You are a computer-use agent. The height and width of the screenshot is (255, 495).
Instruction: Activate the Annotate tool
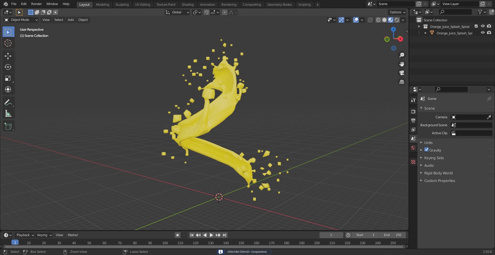[8, 102]
